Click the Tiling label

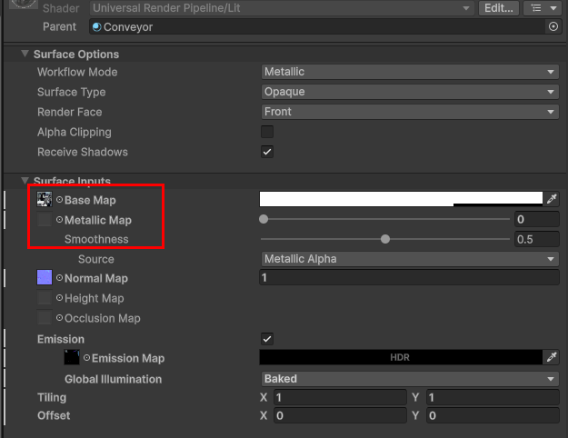[52, 397]
